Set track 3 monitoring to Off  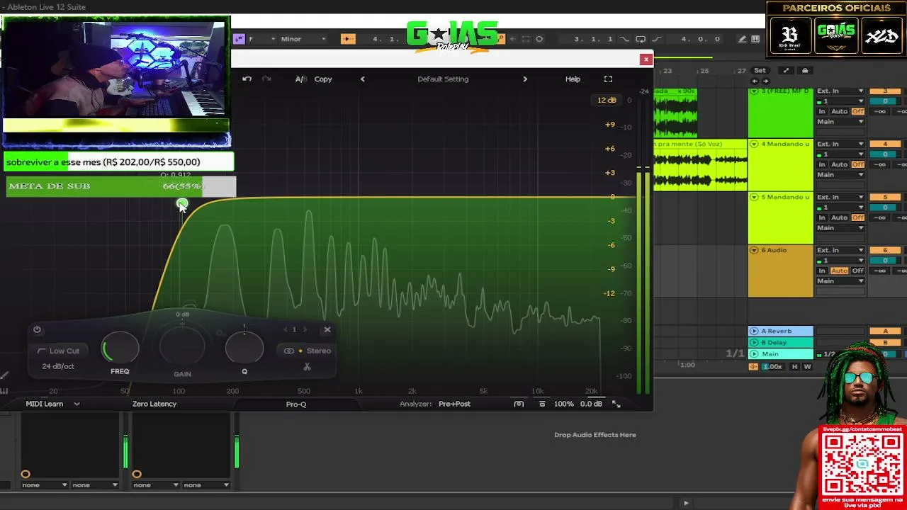pos(857,111)
